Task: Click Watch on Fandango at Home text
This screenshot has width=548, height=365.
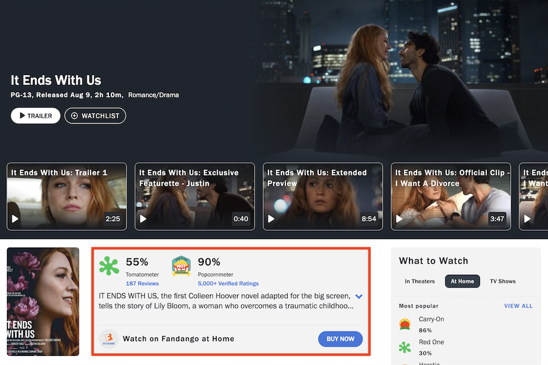Action: (179, 339)
